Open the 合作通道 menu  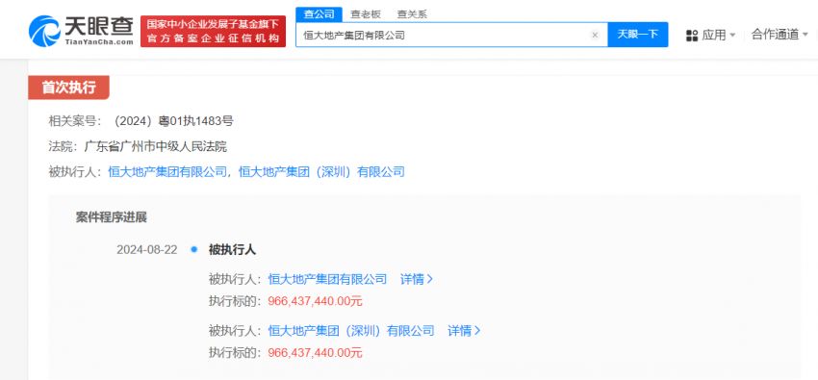[776, 35]
